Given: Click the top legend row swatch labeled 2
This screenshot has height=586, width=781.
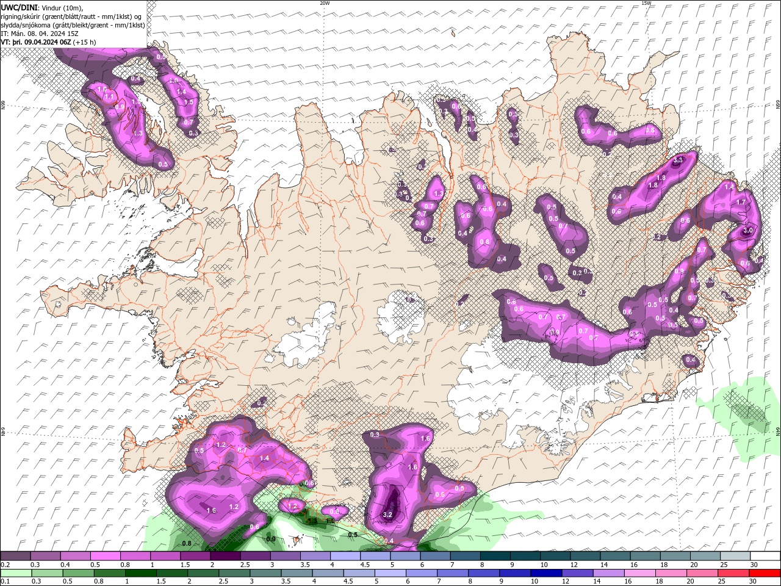Looking at the screenshot, I should (225, 557).
